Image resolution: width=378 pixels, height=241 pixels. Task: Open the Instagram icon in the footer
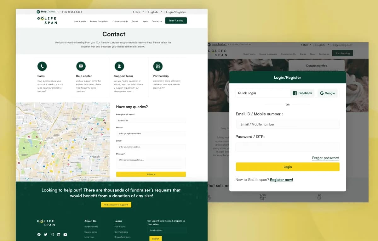click(x=52, y=234)
